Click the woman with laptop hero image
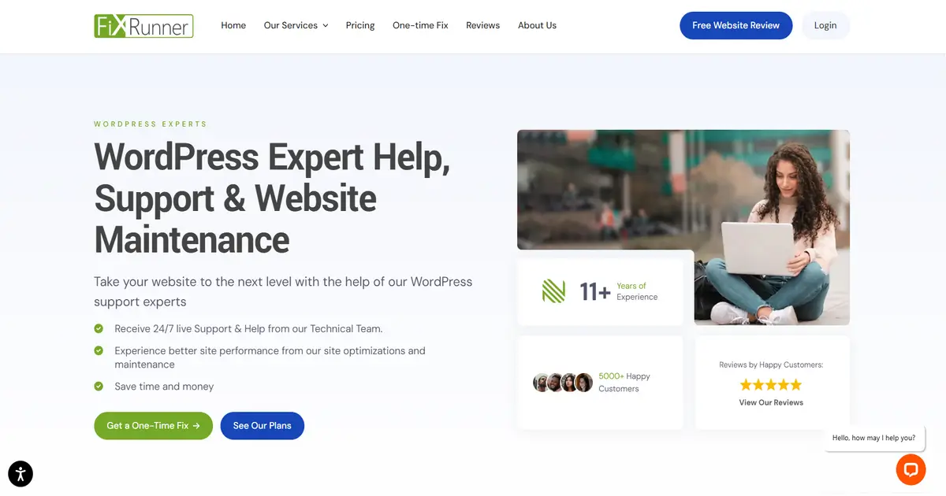This screenshot has height=496, width=946. tap(683, 227)
